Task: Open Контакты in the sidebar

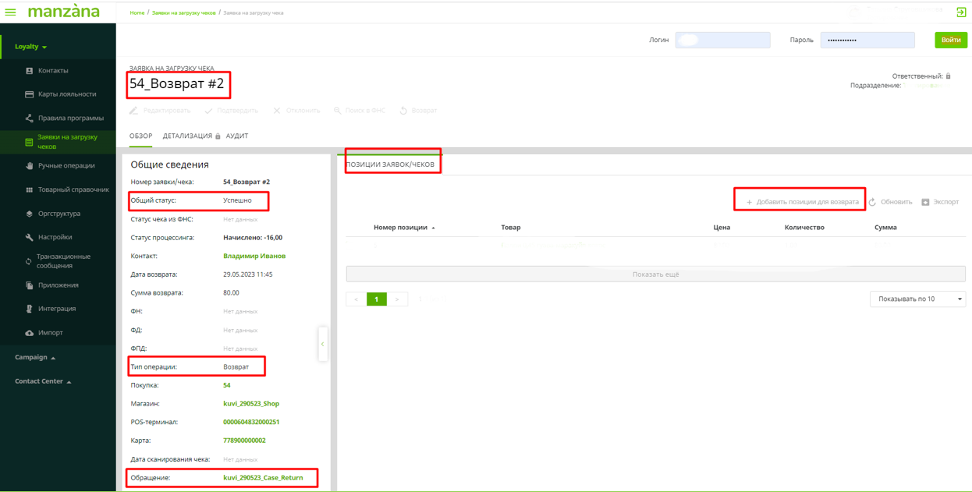Action: [x=53, y=71]
